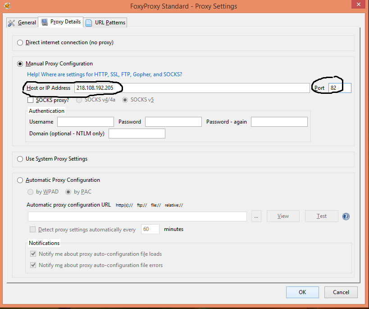369x309 pixels.
Task: Click the document icon on URL Patterns tab
Action: coord(89,23)
